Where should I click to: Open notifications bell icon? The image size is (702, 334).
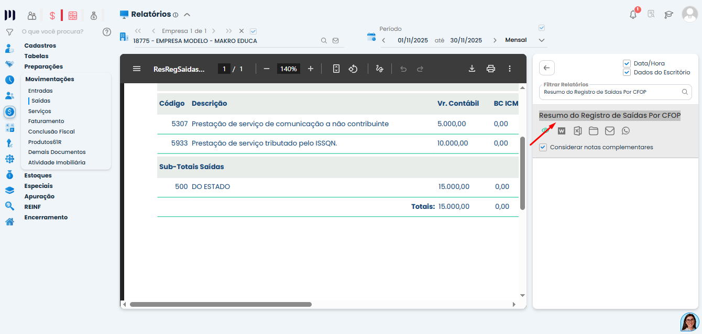click(x=633, y=14)
